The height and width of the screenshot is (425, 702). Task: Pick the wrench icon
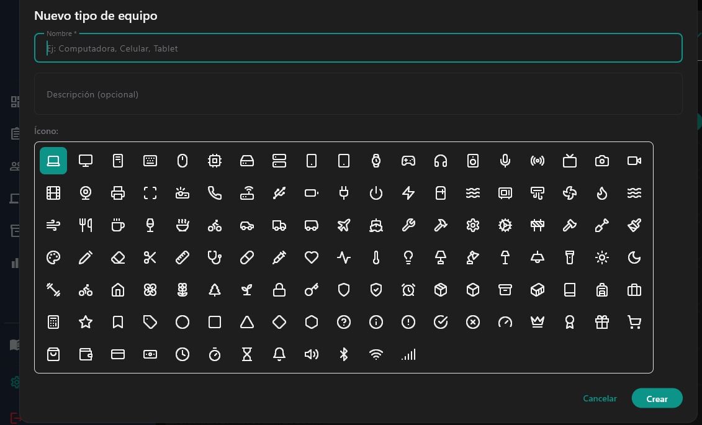click(408, 225)
